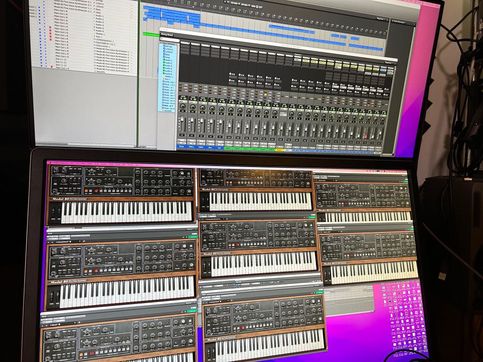Click the search magnifier in the Mixing Board
The height and width of the screenshot is (362, 483).
pyautogui.click(x=161, y=39)
